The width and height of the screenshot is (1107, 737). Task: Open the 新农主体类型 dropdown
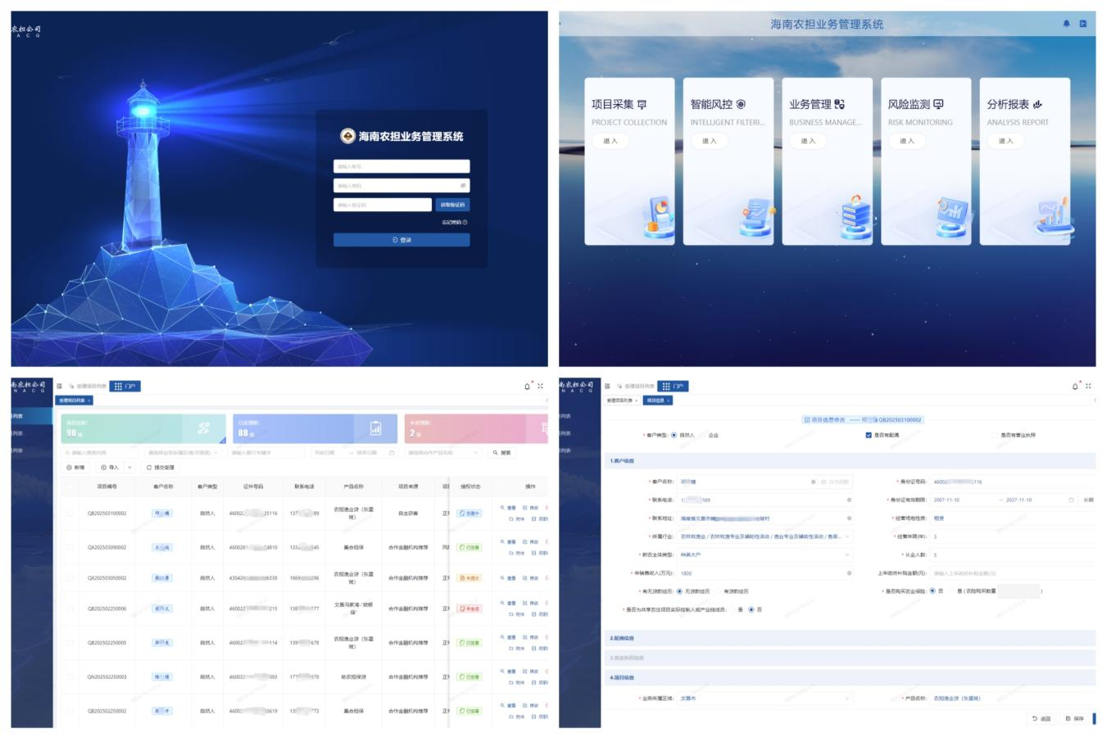pos(765,555)
